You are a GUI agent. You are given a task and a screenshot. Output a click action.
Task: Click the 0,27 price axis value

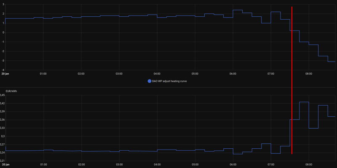click(x=2, y=145)
